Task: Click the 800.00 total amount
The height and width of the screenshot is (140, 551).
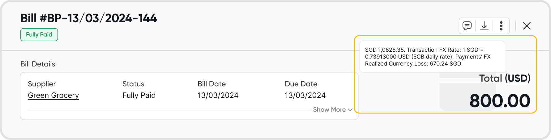Action: [x=500, y=101]
